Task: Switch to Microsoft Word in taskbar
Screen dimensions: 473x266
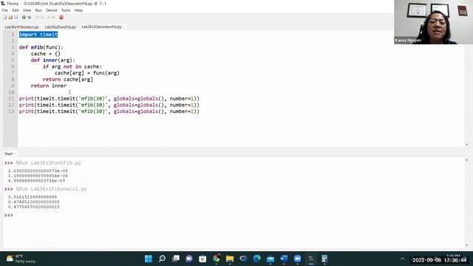Action: [x=284, y=259]
